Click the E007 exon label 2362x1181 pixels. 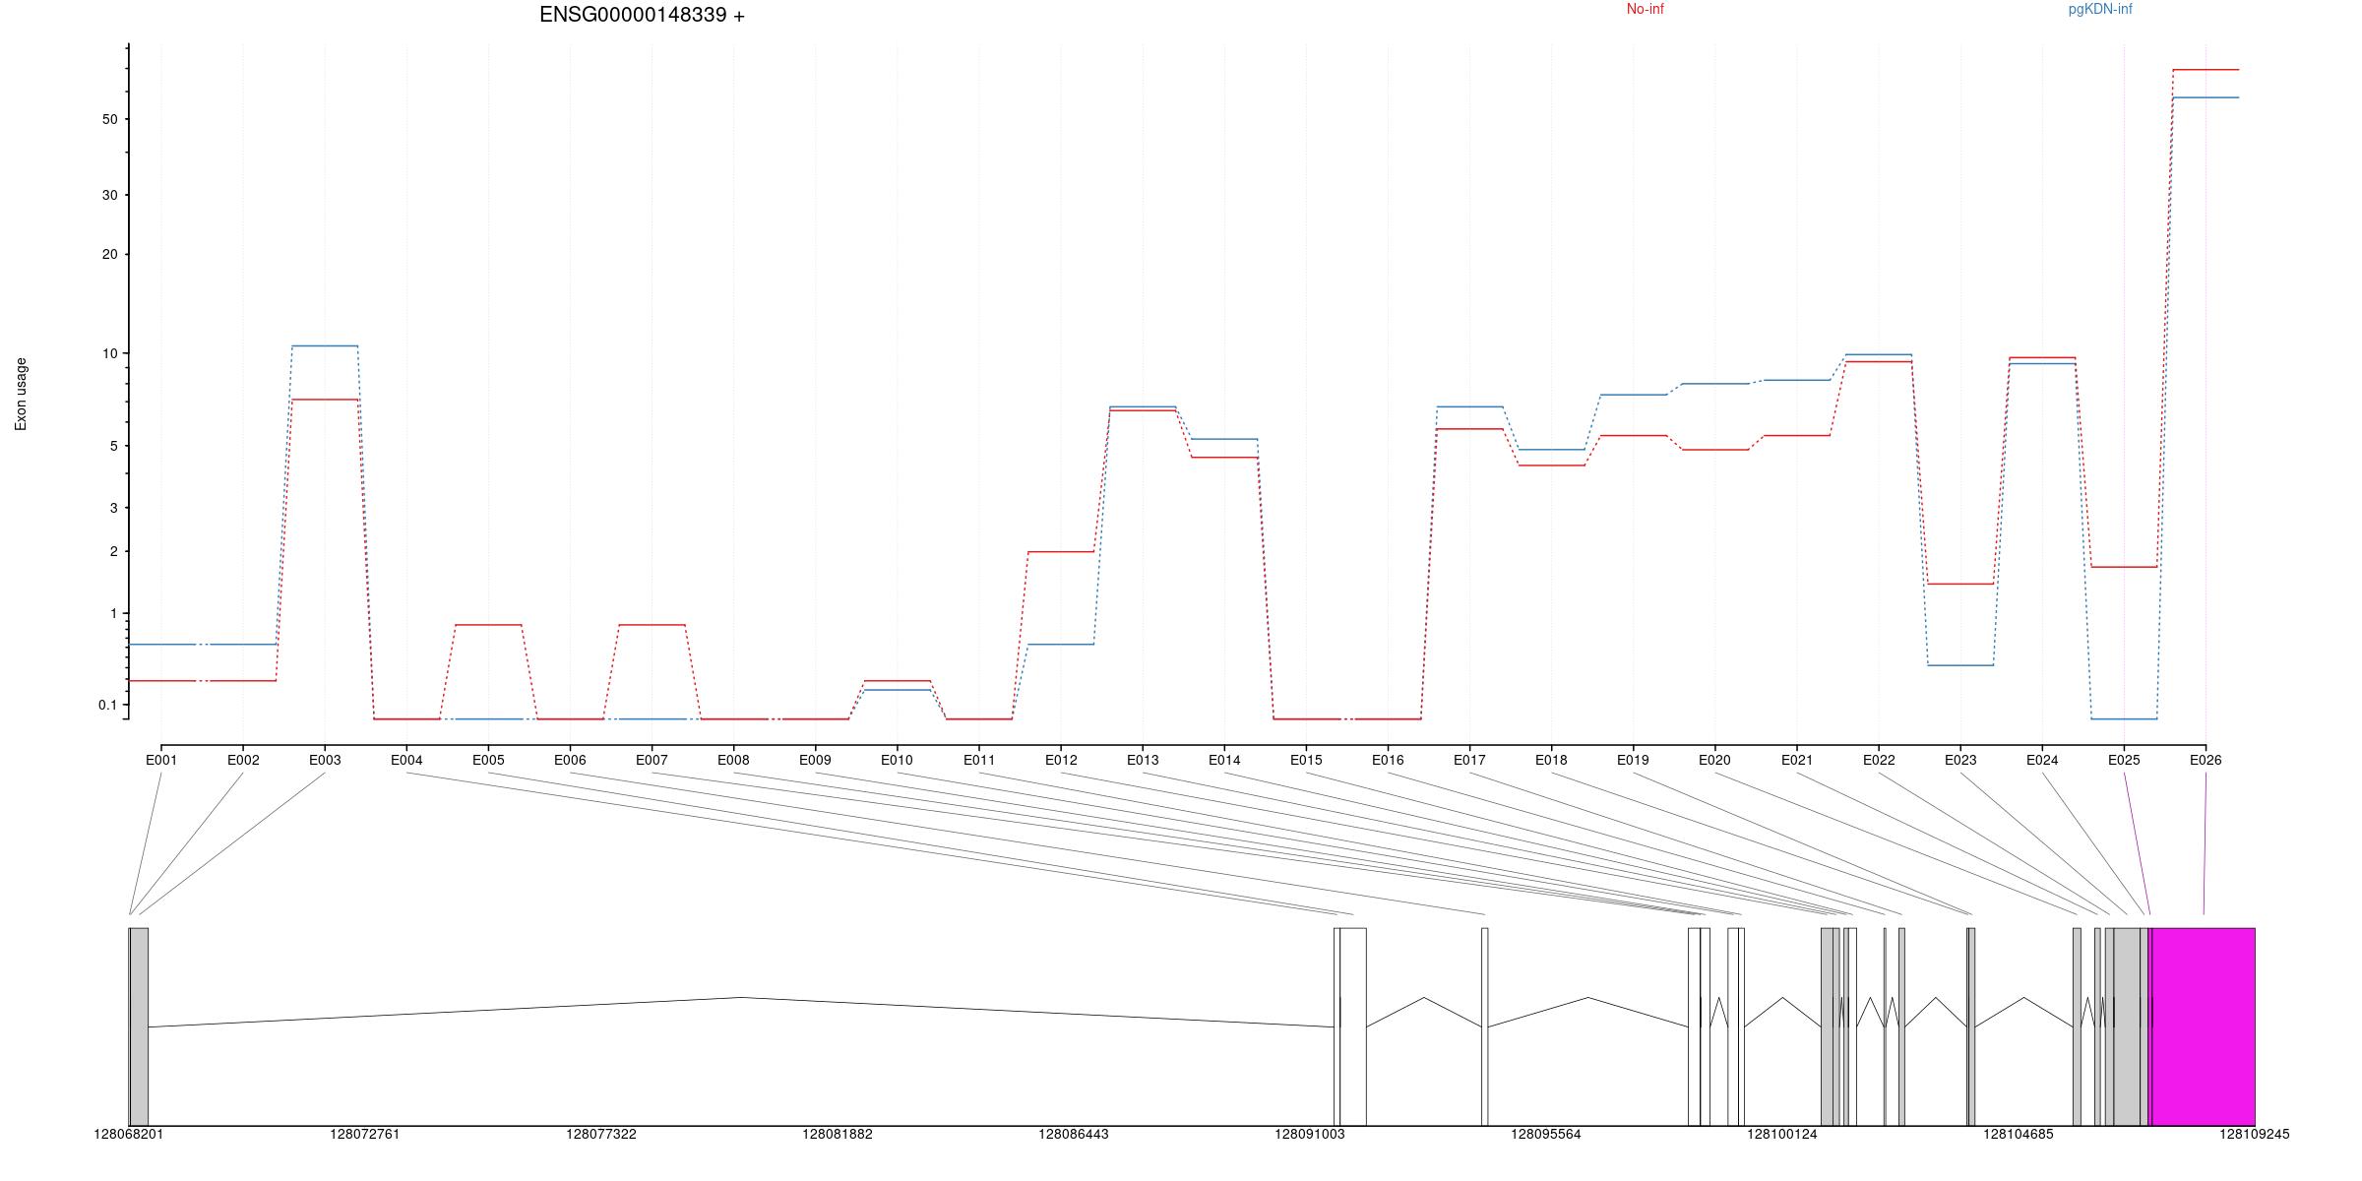click(x=652, y=760)
